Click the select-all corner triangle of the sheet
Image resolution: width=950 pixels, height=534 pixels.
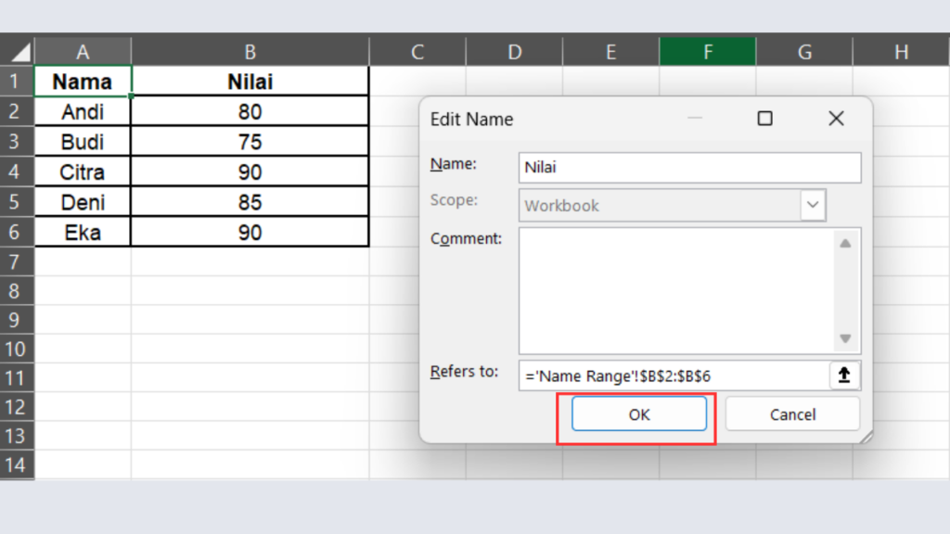point(19,52)
